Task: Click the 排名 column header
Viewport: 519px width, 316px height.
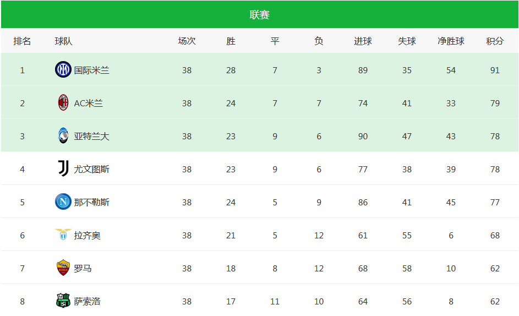Action: click(x=22, y=41)
